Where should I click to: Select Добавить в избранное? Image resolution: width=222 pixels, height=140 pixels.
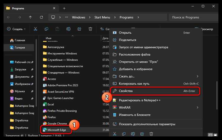click(156, 69)
